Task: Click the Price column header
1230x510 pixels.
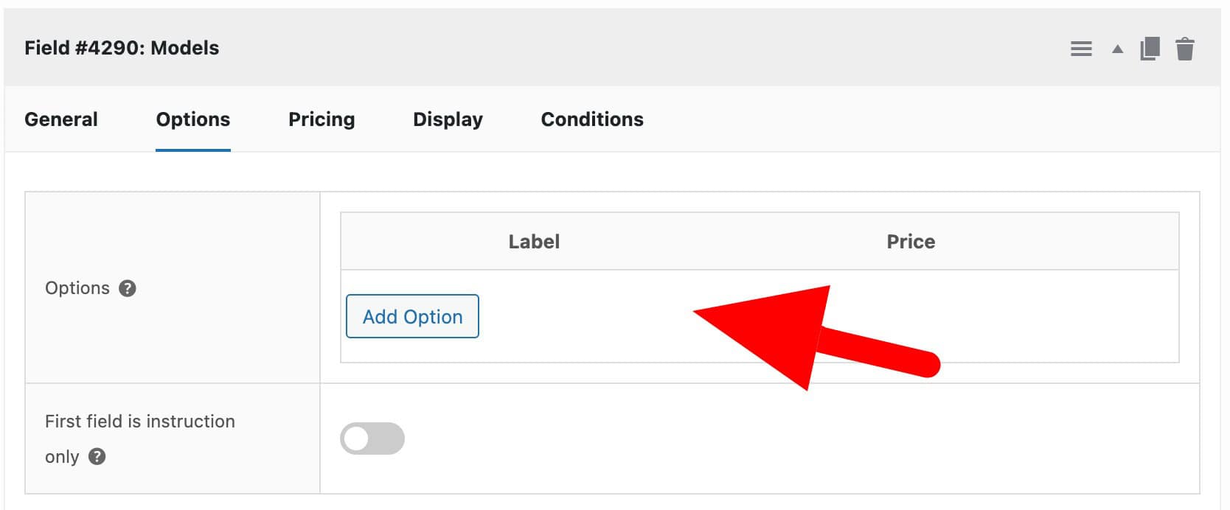Action: 911,242
